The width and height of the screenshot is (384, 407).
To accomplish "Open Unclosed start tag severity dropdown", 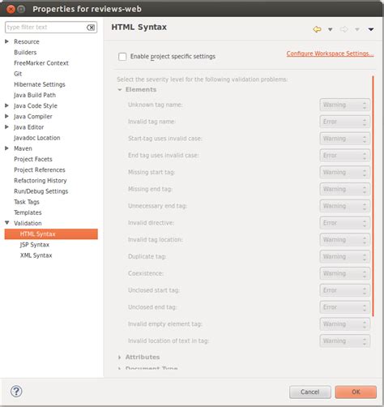I will 345,290.
